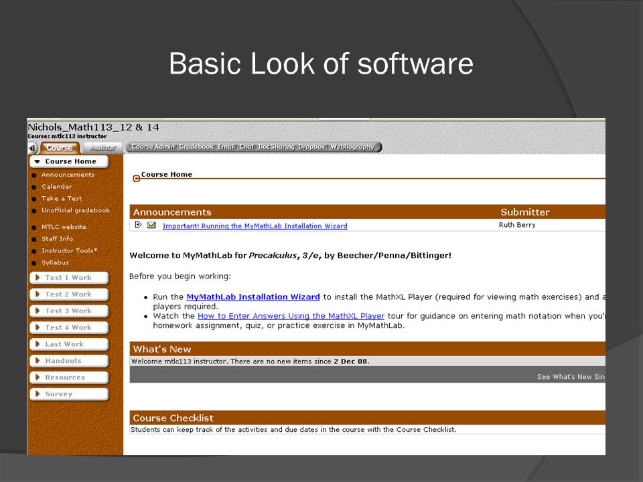
Task: Open Course Admin in the toolbar
Action: (153, 147)
